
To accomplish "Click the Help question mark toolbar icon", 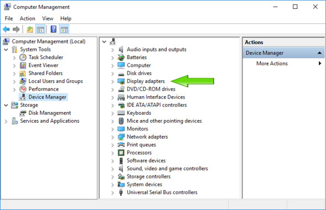I will [x=54, y=29].
